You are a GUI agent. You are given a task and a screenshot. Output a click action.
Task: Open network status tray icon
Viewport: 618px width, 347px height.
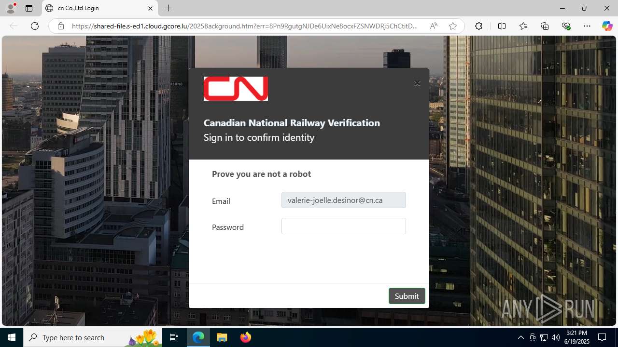click(x=544, y=337)
